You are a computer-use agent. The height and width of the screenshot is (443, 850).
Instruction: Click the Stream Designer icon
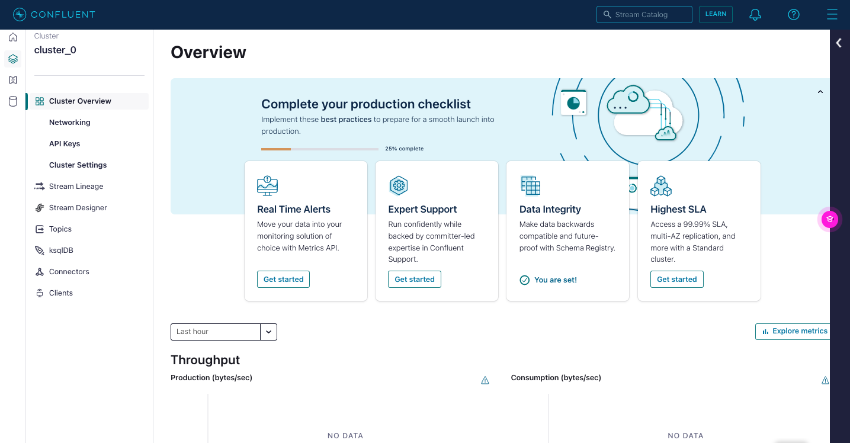40,208
